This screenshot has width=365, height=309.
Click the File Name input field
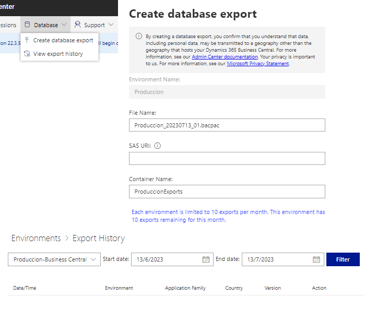[x=227, y=125]
